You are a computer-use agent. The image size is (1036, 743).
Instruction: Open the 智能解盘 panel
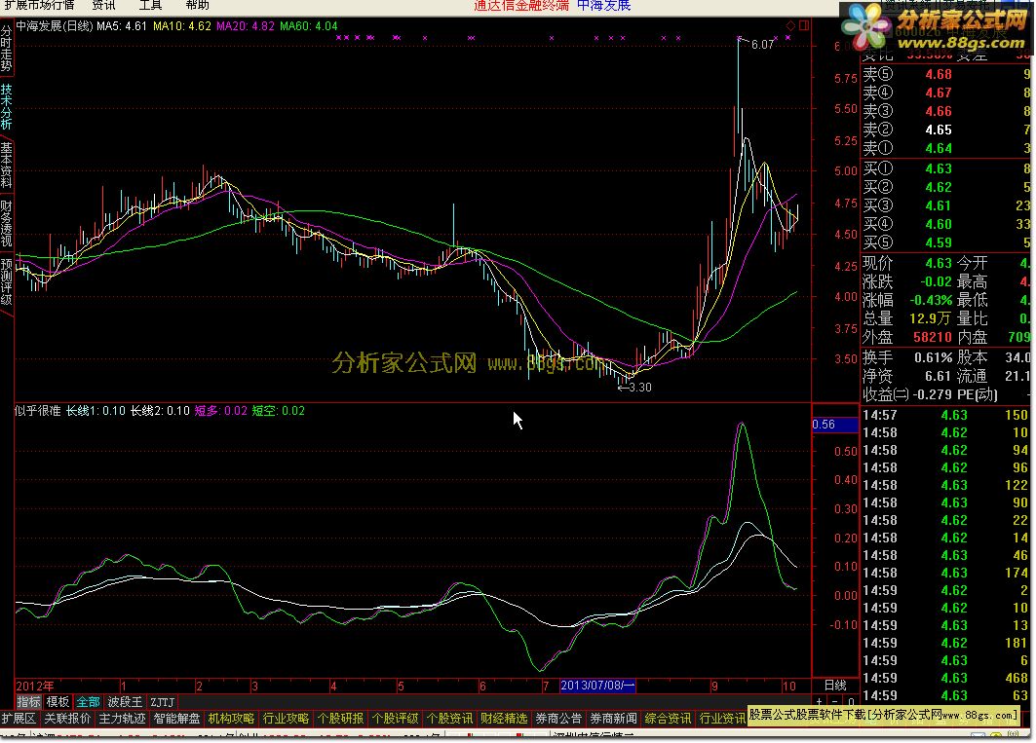tap(177, 718)
